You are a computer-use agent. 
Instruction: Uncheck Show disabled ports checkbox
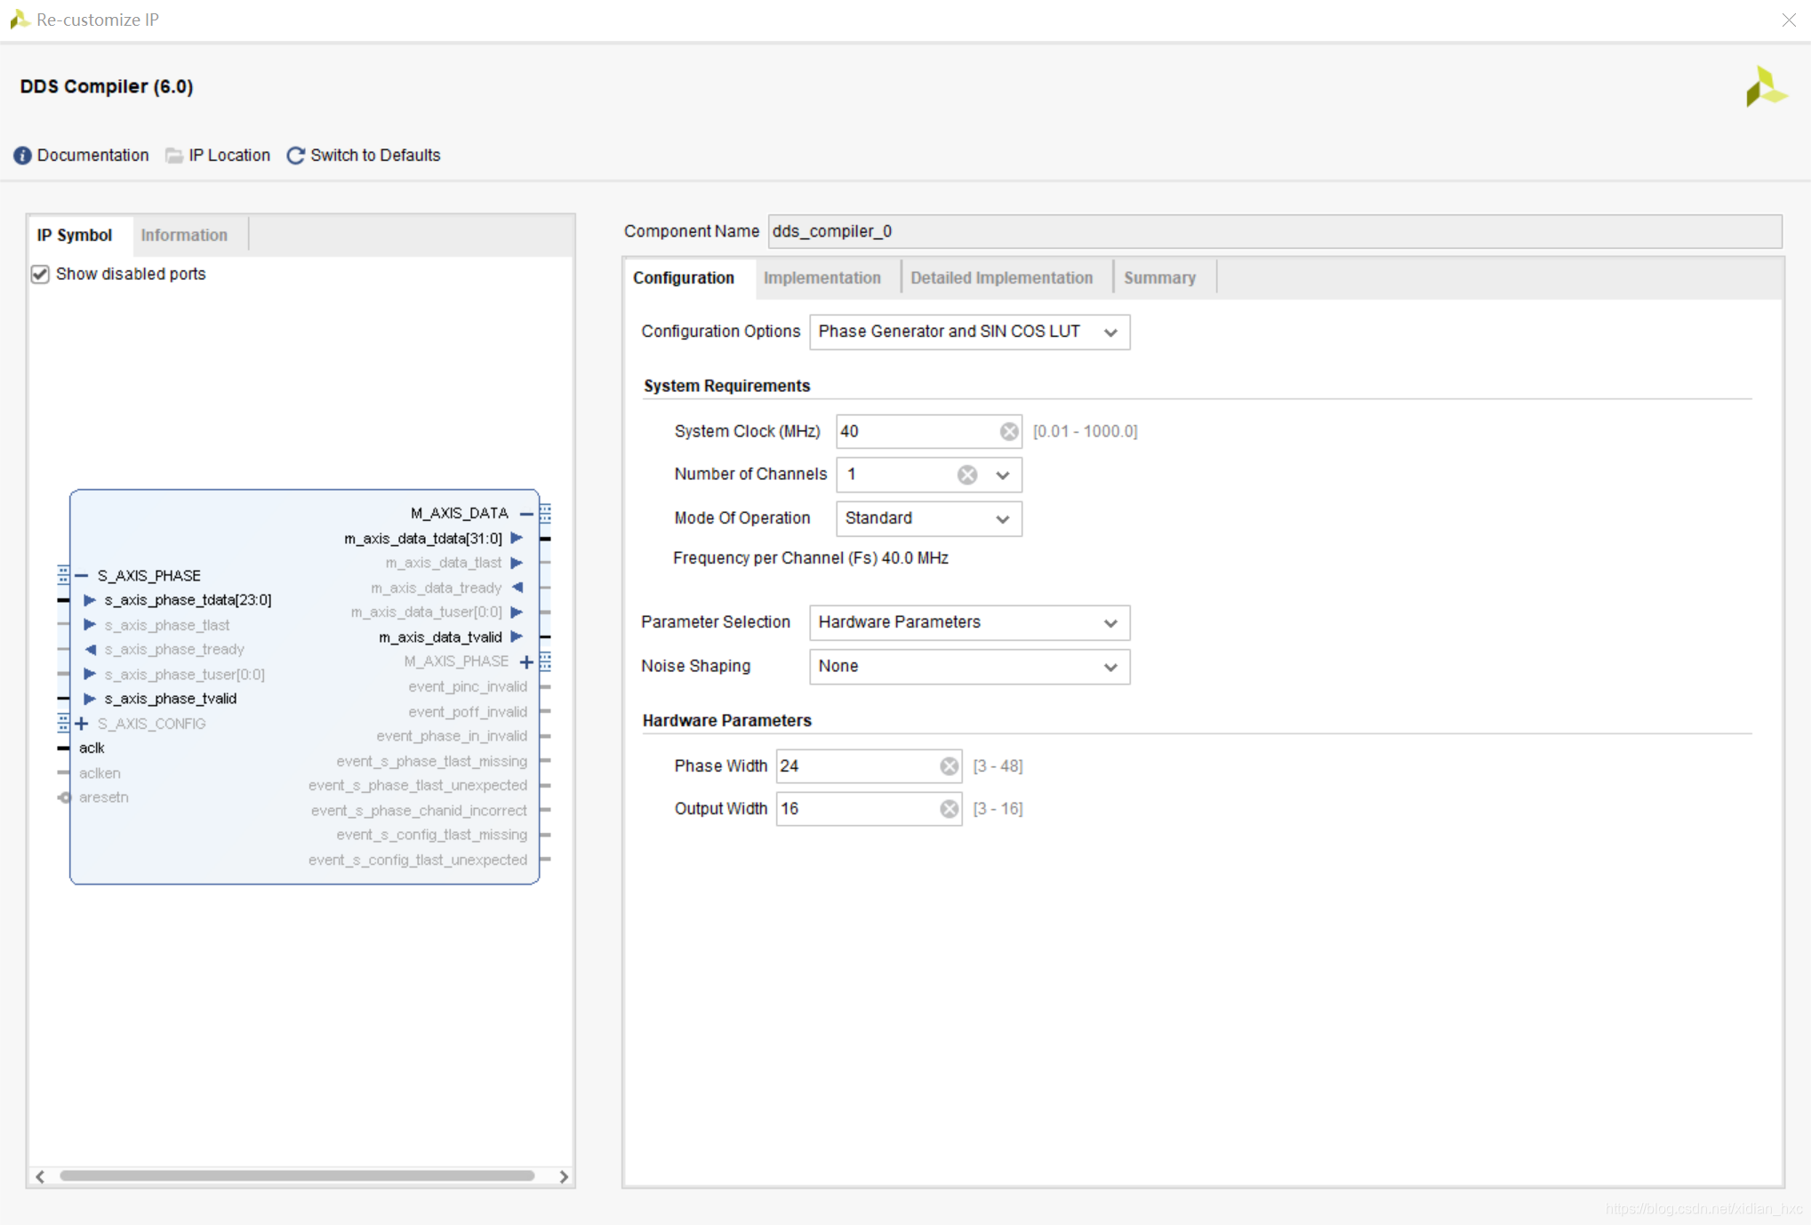40,274
